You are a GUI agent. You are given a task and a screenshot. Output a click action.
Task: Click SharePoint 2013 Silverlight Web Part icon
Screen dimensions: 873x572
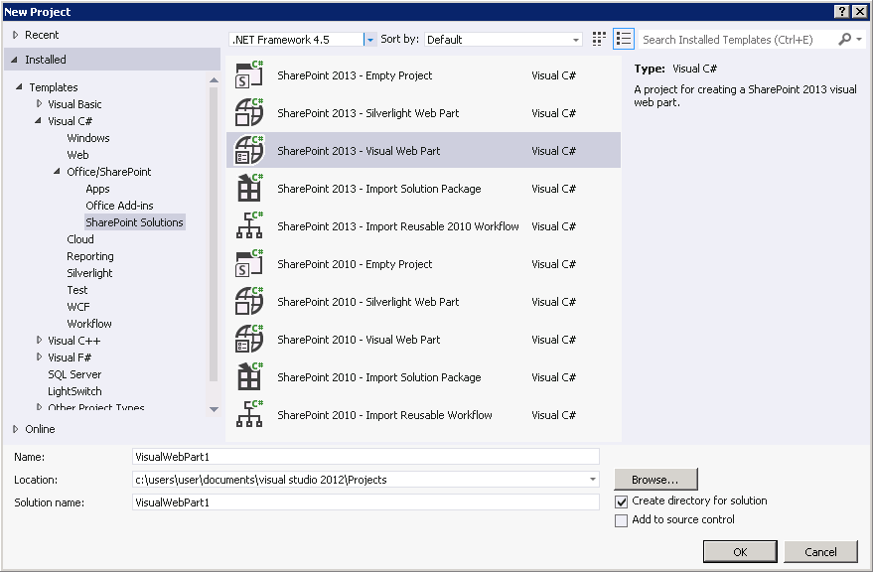tap(249, 113)
